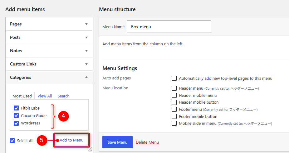Image resolution: width=289 pixels, height=153 pixels.
Task: Expand the Pages section
Action: 49,24
